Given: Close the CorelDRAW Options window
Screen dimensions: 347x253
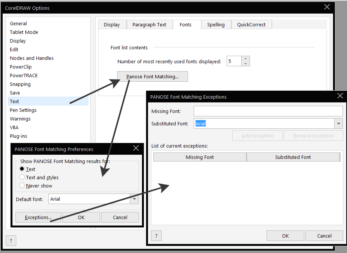Looking at the screenshot, I should point(327,7).
